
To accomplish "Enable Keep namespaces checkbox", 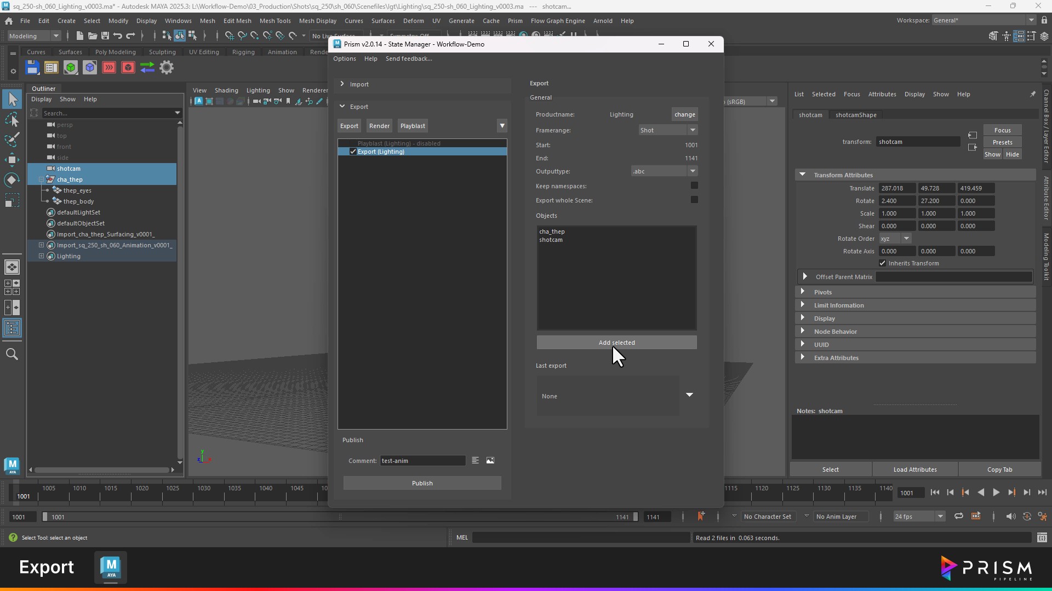I will 694,186.
